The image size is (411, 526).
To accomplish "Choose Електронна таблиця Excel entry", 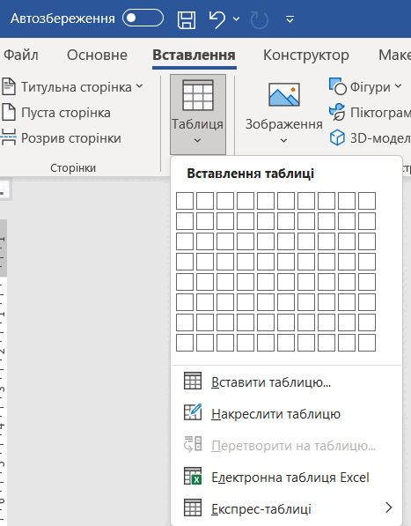I will [286, 477].
